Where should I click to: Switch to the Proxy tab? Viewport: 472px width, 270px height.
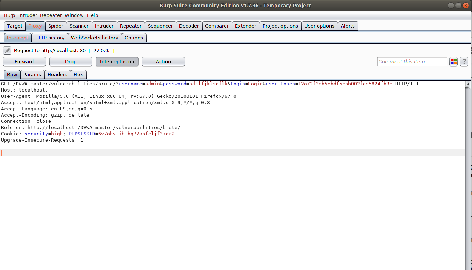pyautogui.click(x=35, y=26)
